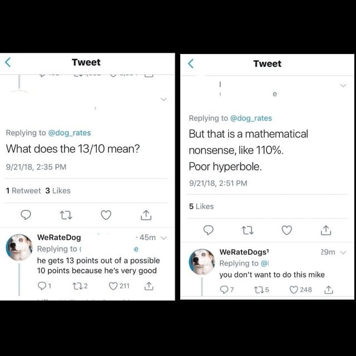This screenshot has height=356, width=356.
Task: Reply to the 13/10 question tweet
Action: pos(26,215)
